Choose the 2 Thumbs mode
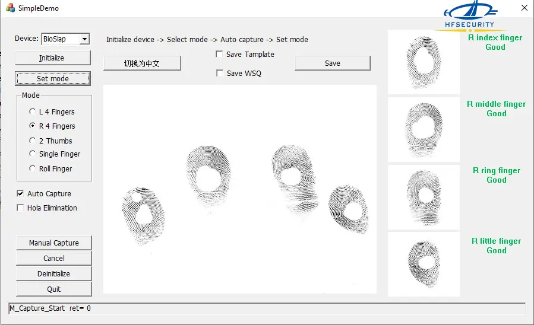This screenshot has width=534, height=325. click(33, 141)
